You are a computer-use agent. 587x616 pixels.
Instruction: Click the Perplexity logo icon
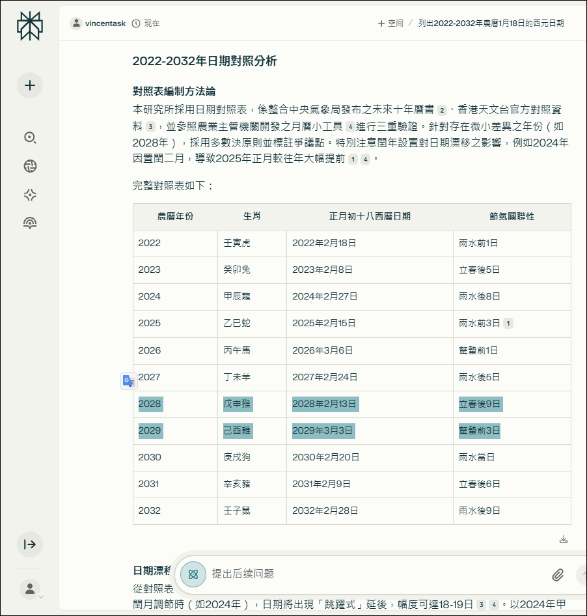(30, 26)
